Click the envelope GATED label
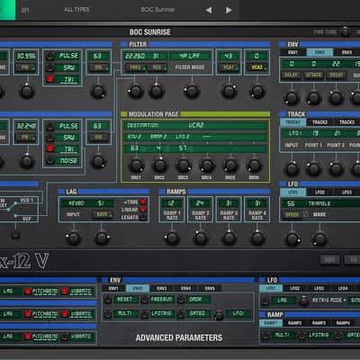Viewport: 360px width, 360px height. [x=197, y=313]
